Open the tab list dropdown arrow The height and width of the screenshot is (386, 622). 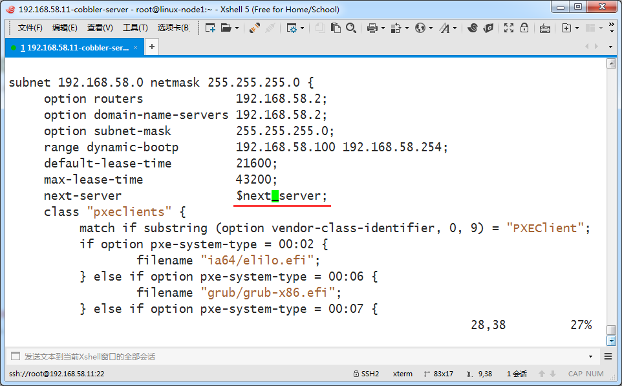[610, 47]
